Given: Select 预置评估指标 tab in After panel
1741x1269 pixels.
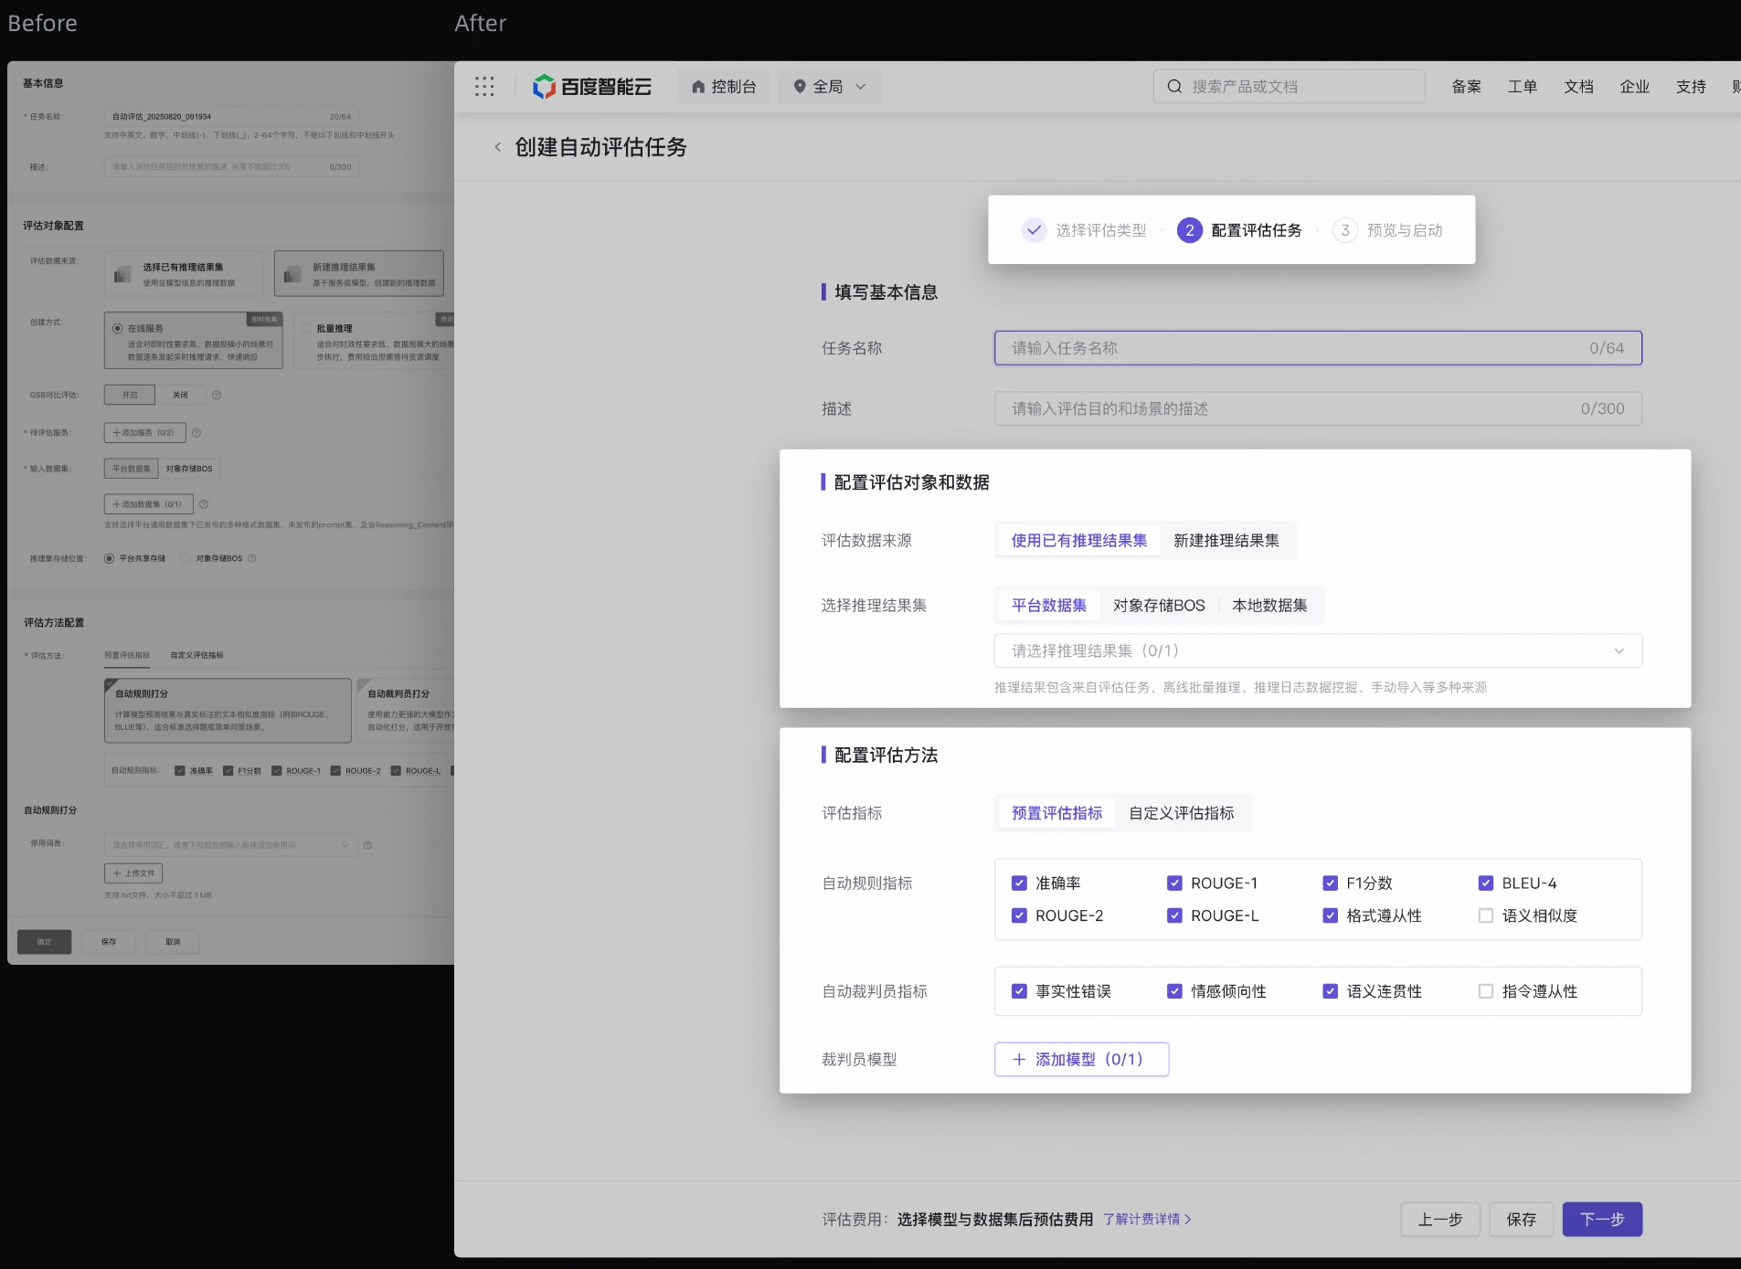Looking at the screenshot, I should click(x=1056, y=813).
